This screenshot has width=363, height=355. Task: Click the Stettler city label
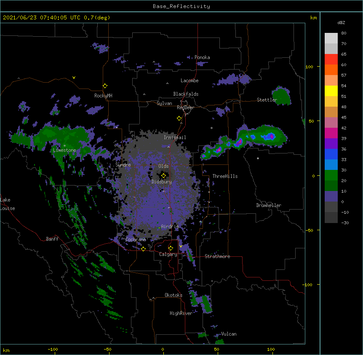(267, 100)
